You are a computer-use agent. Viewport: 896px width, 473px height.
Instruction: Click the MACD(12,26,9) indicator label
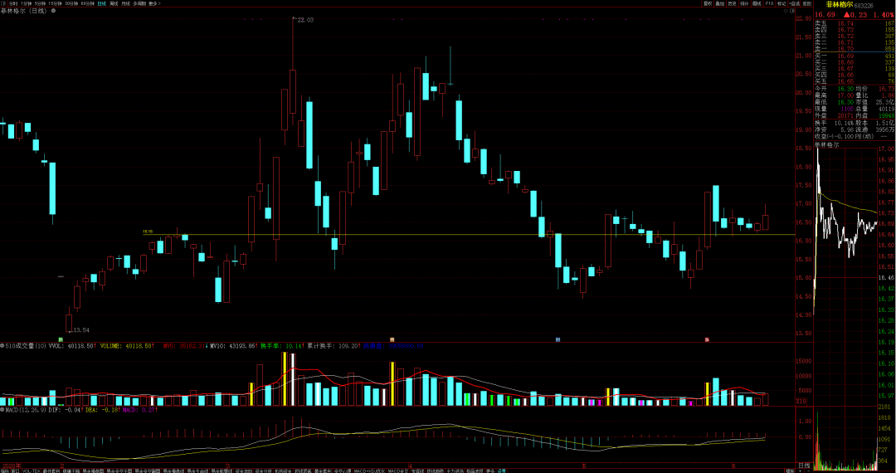click(27, 410)
